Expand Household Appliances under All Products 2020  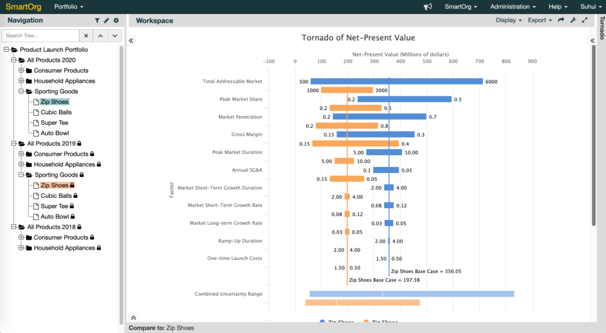point(21,81)
